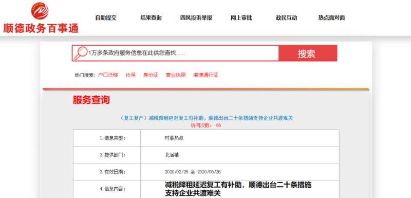
Task: Open the 自助提交 menu item
Action: coord(106,18)
